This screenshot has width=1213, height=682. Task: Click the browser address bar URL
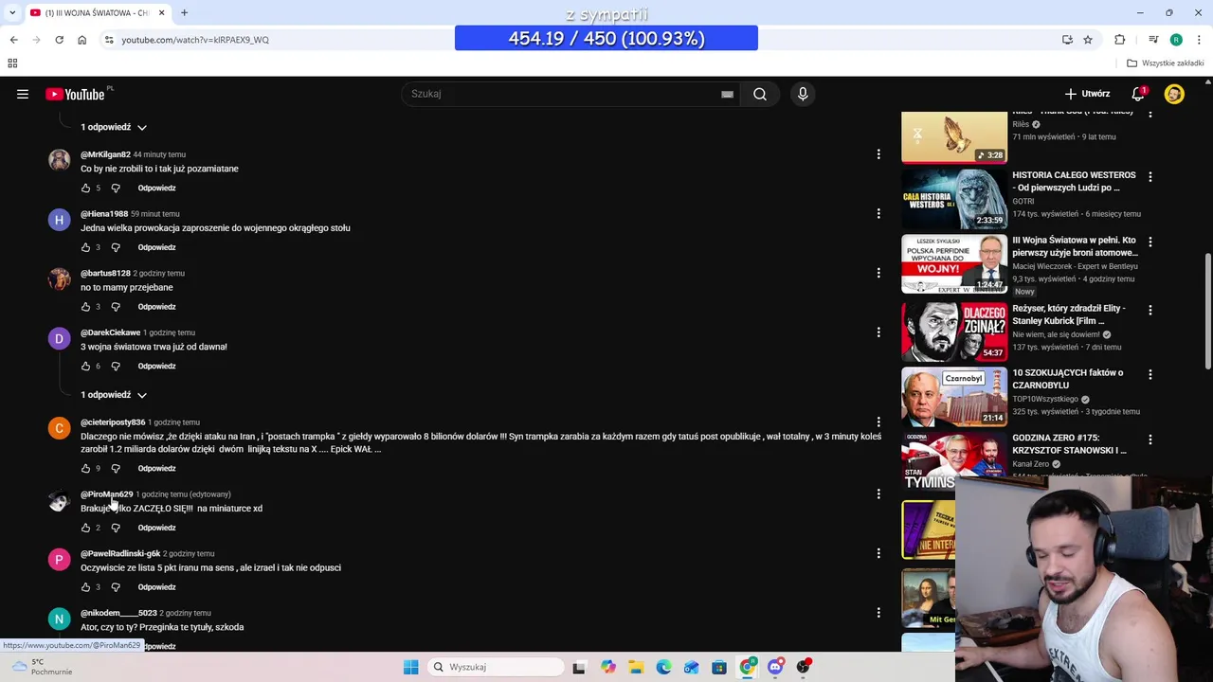[x=195, y=40]
